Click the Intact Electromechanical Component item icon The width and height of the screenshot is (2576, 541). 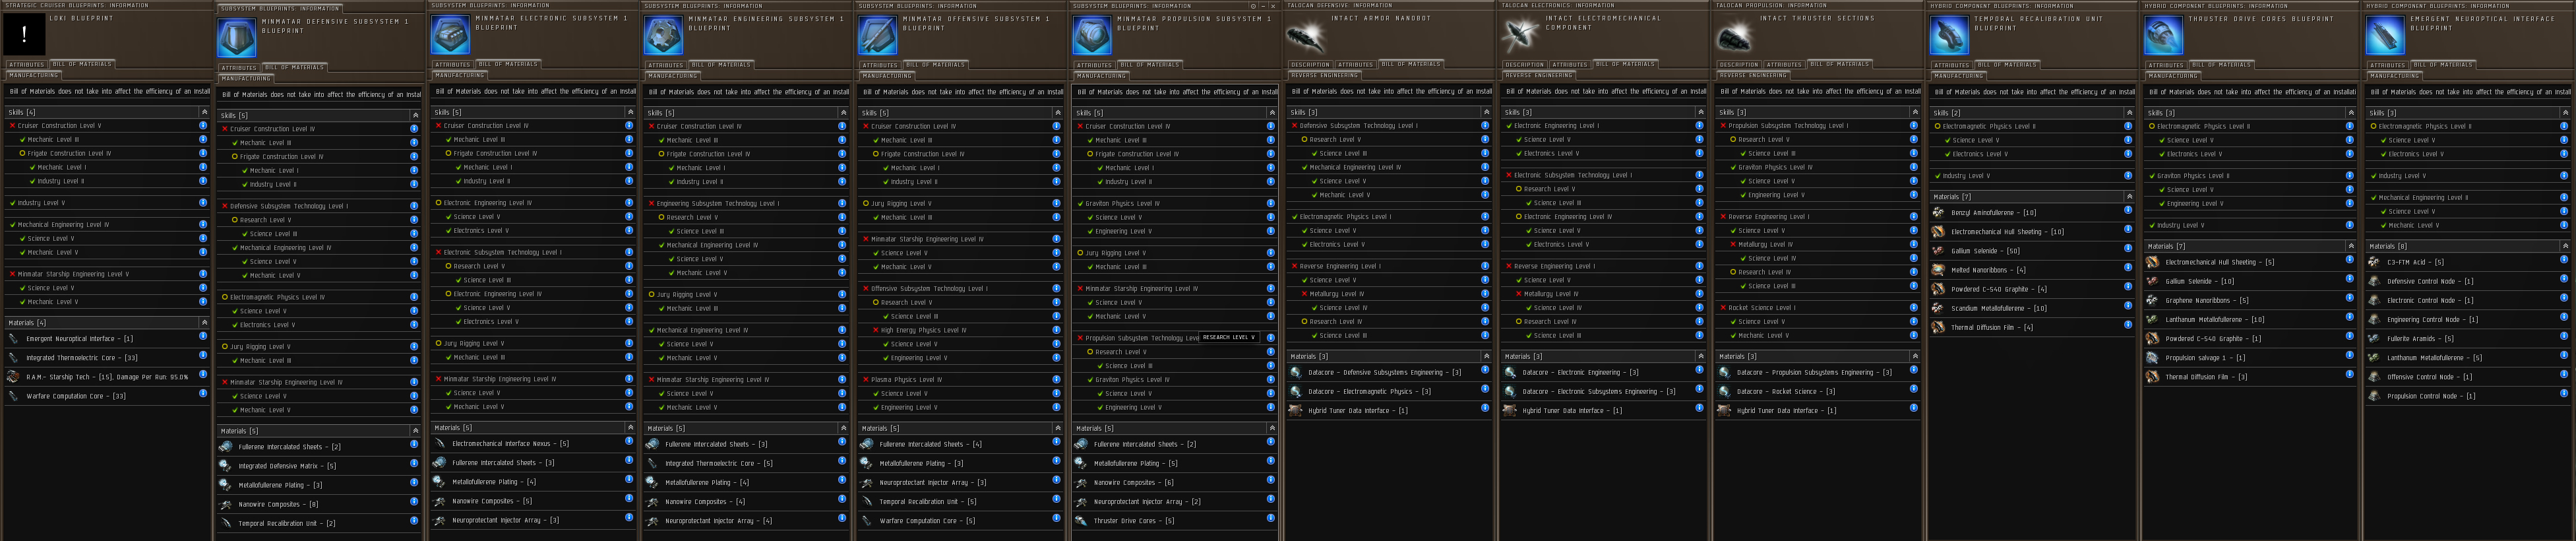click(1520, 35)
